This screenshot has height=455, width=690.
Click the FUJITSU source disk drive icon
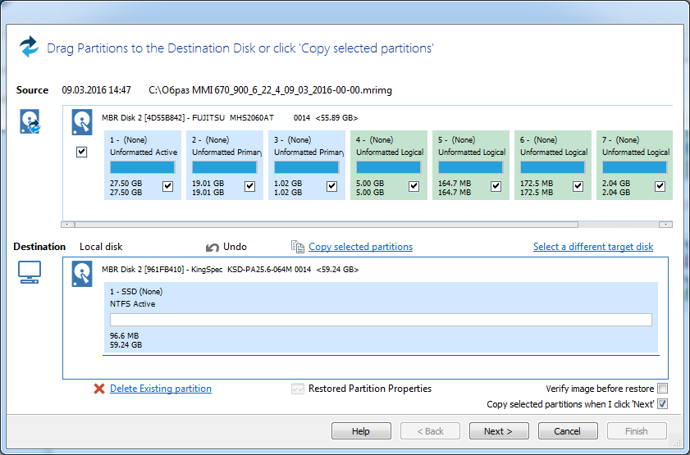pos(82,121)
